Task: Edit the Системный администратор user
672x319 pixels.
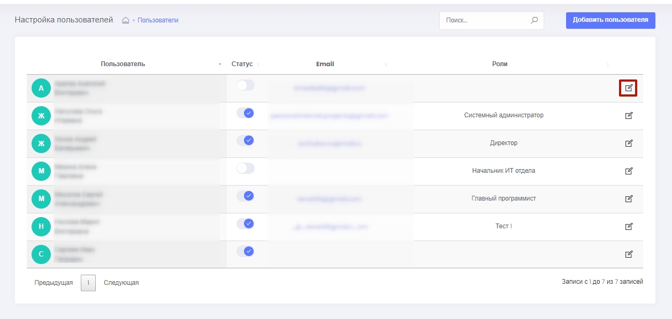Action: point(629,115)
